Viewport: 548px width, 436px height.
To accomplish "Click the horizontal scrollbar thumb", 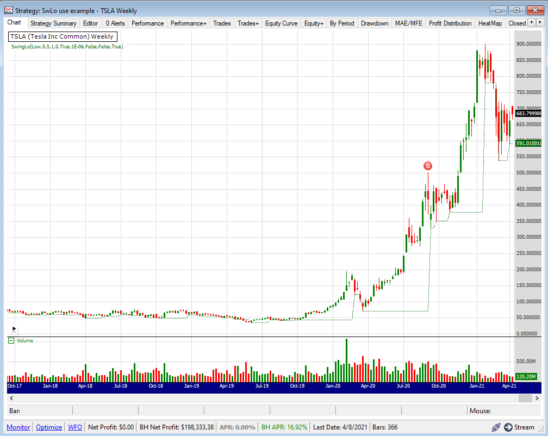I will tap(525, 398).
